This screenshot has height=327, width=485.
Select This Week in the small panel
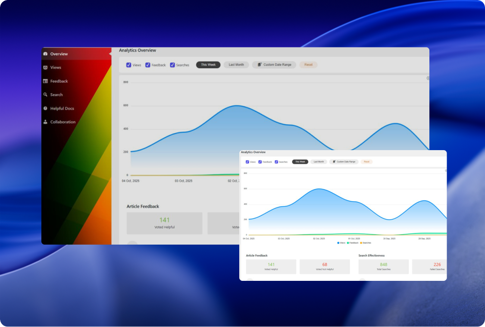(300, 162)
